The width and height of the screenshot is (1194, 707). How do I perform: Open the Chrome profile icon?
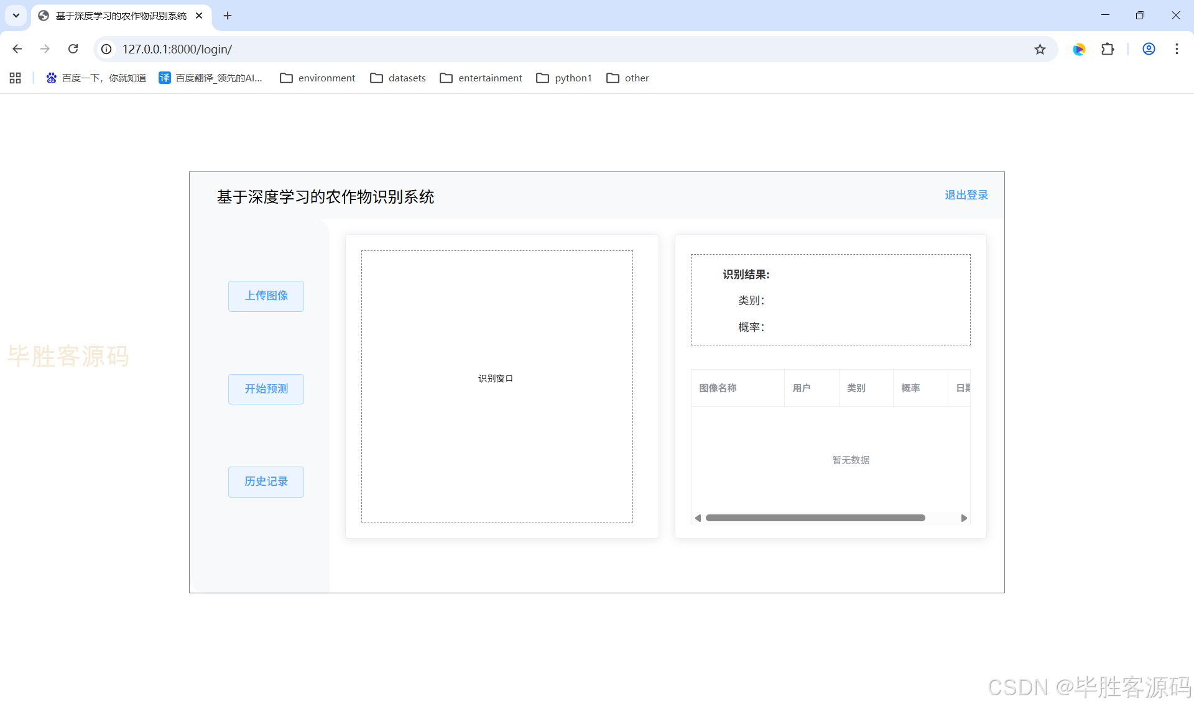[x=1149, y=49]
